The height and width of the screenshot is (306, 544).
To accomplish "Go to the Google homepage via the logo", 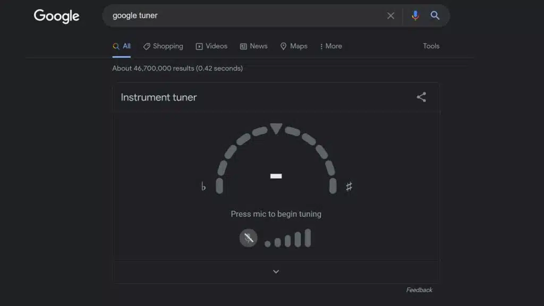I will click(56, 16).
